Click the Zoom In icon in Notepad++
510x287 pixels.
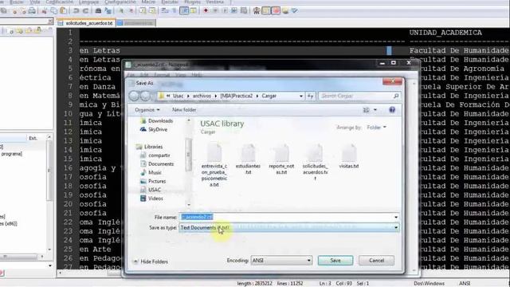pos(121,10)
